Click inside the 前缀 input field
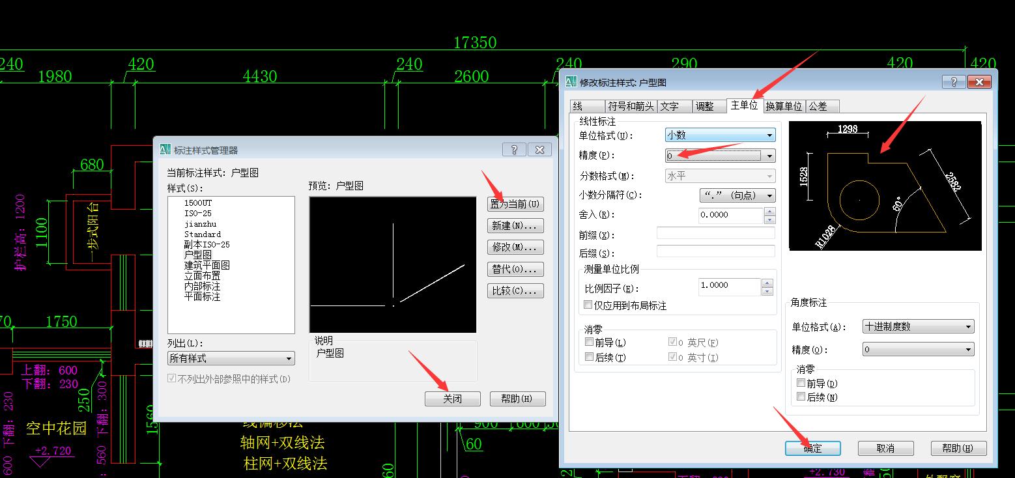1015x478 pixels. pyautogui.click(x=715, y=232)
